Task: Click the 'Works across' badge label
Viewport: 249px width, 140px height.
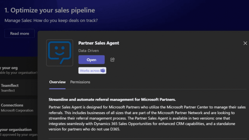Action: 89,71
